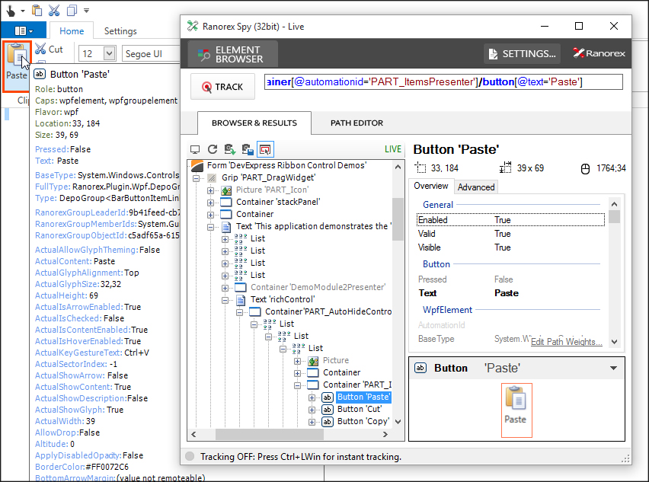Image resolution: width=649 pixels, height=482 pixels.
Task: Click the gray tracking status circle in the status bar
Action: (190, 456)
